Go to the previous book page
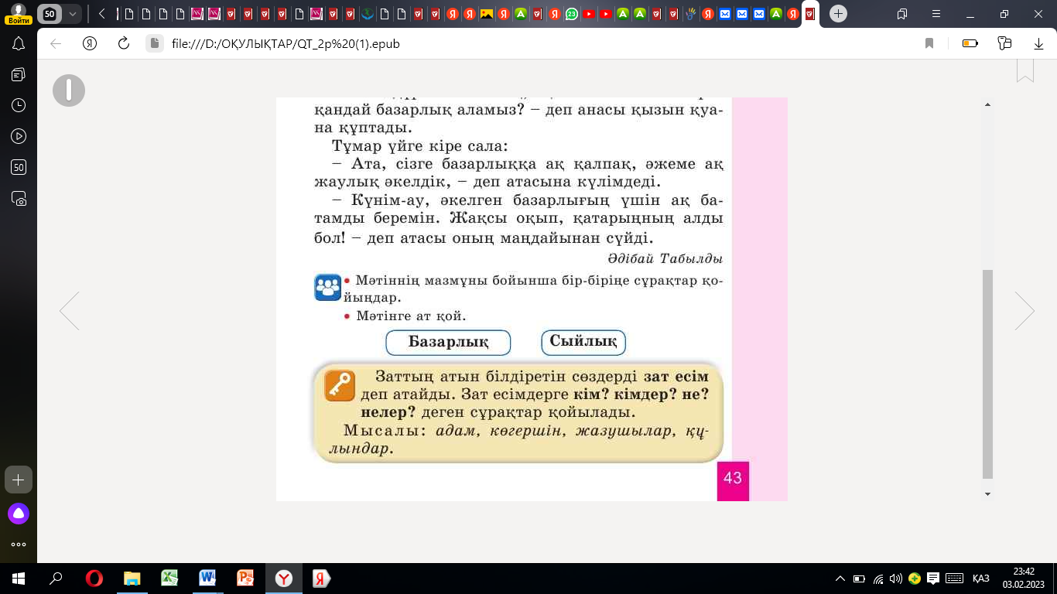 pyautogui.click(x=70, y=311)
